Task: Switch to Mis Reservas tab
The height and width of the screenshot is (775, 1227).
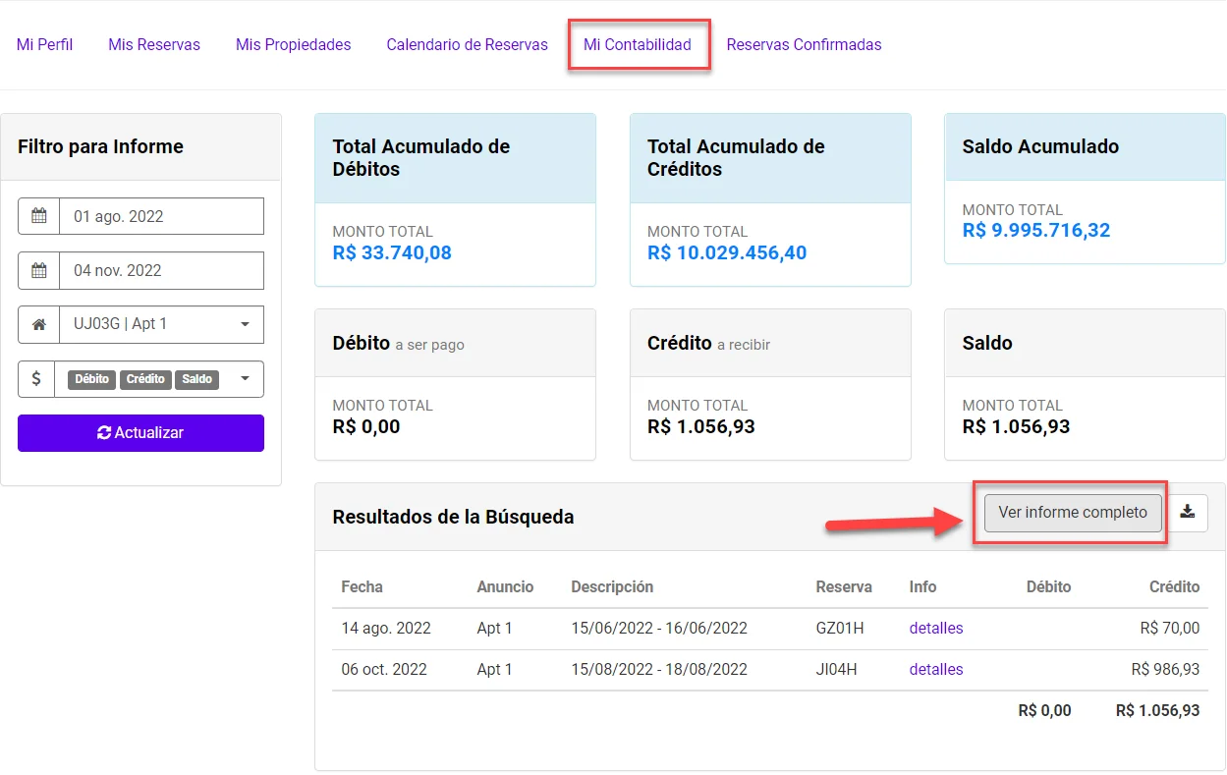Action: pyautogui.click(x=154, y=44)
